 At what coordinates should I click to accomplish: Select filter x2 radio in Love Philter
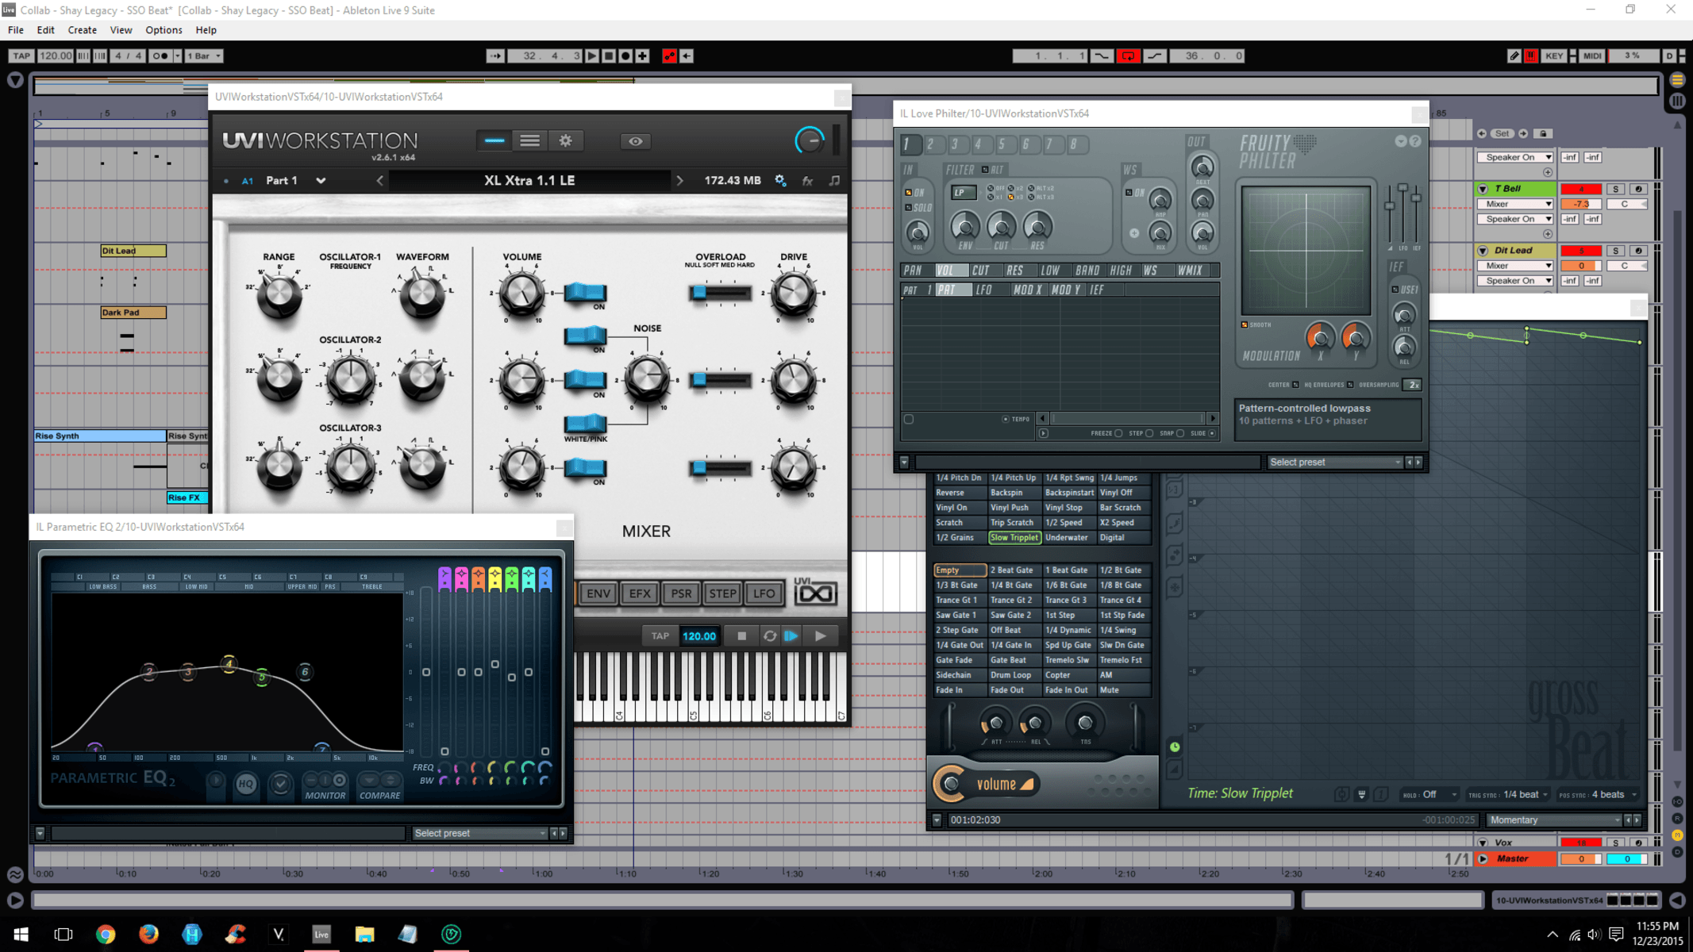[x=1010, y=189]
